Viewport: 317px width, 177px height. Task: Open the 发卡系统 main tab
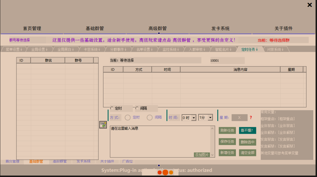point(220,28)
